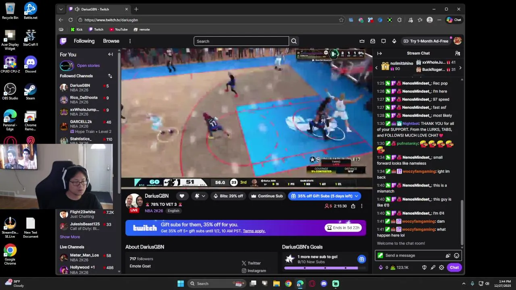Expand 35% off Gift Subs dropdown

pos(356,196)
